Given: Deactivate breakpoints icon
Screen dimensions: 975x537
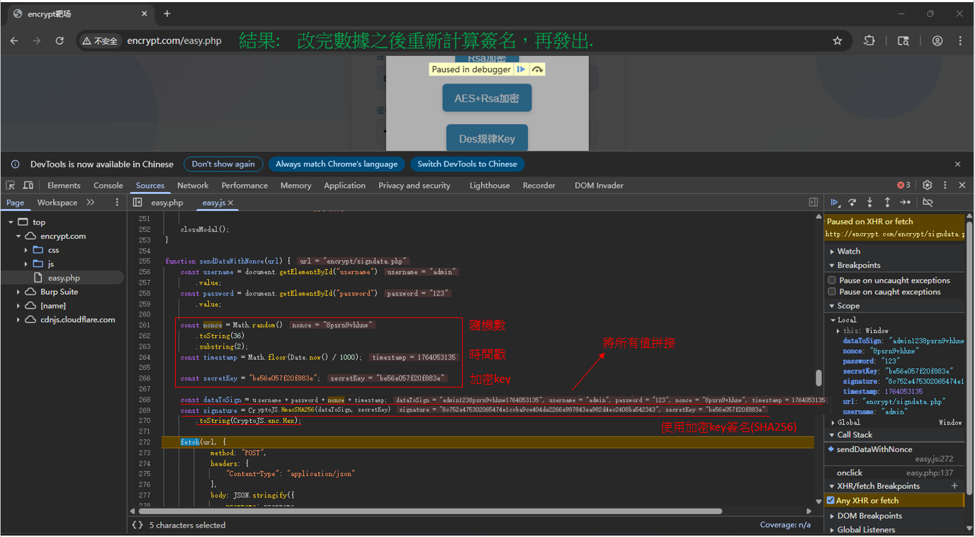Looking at the screenshot, I should [927, 202].
